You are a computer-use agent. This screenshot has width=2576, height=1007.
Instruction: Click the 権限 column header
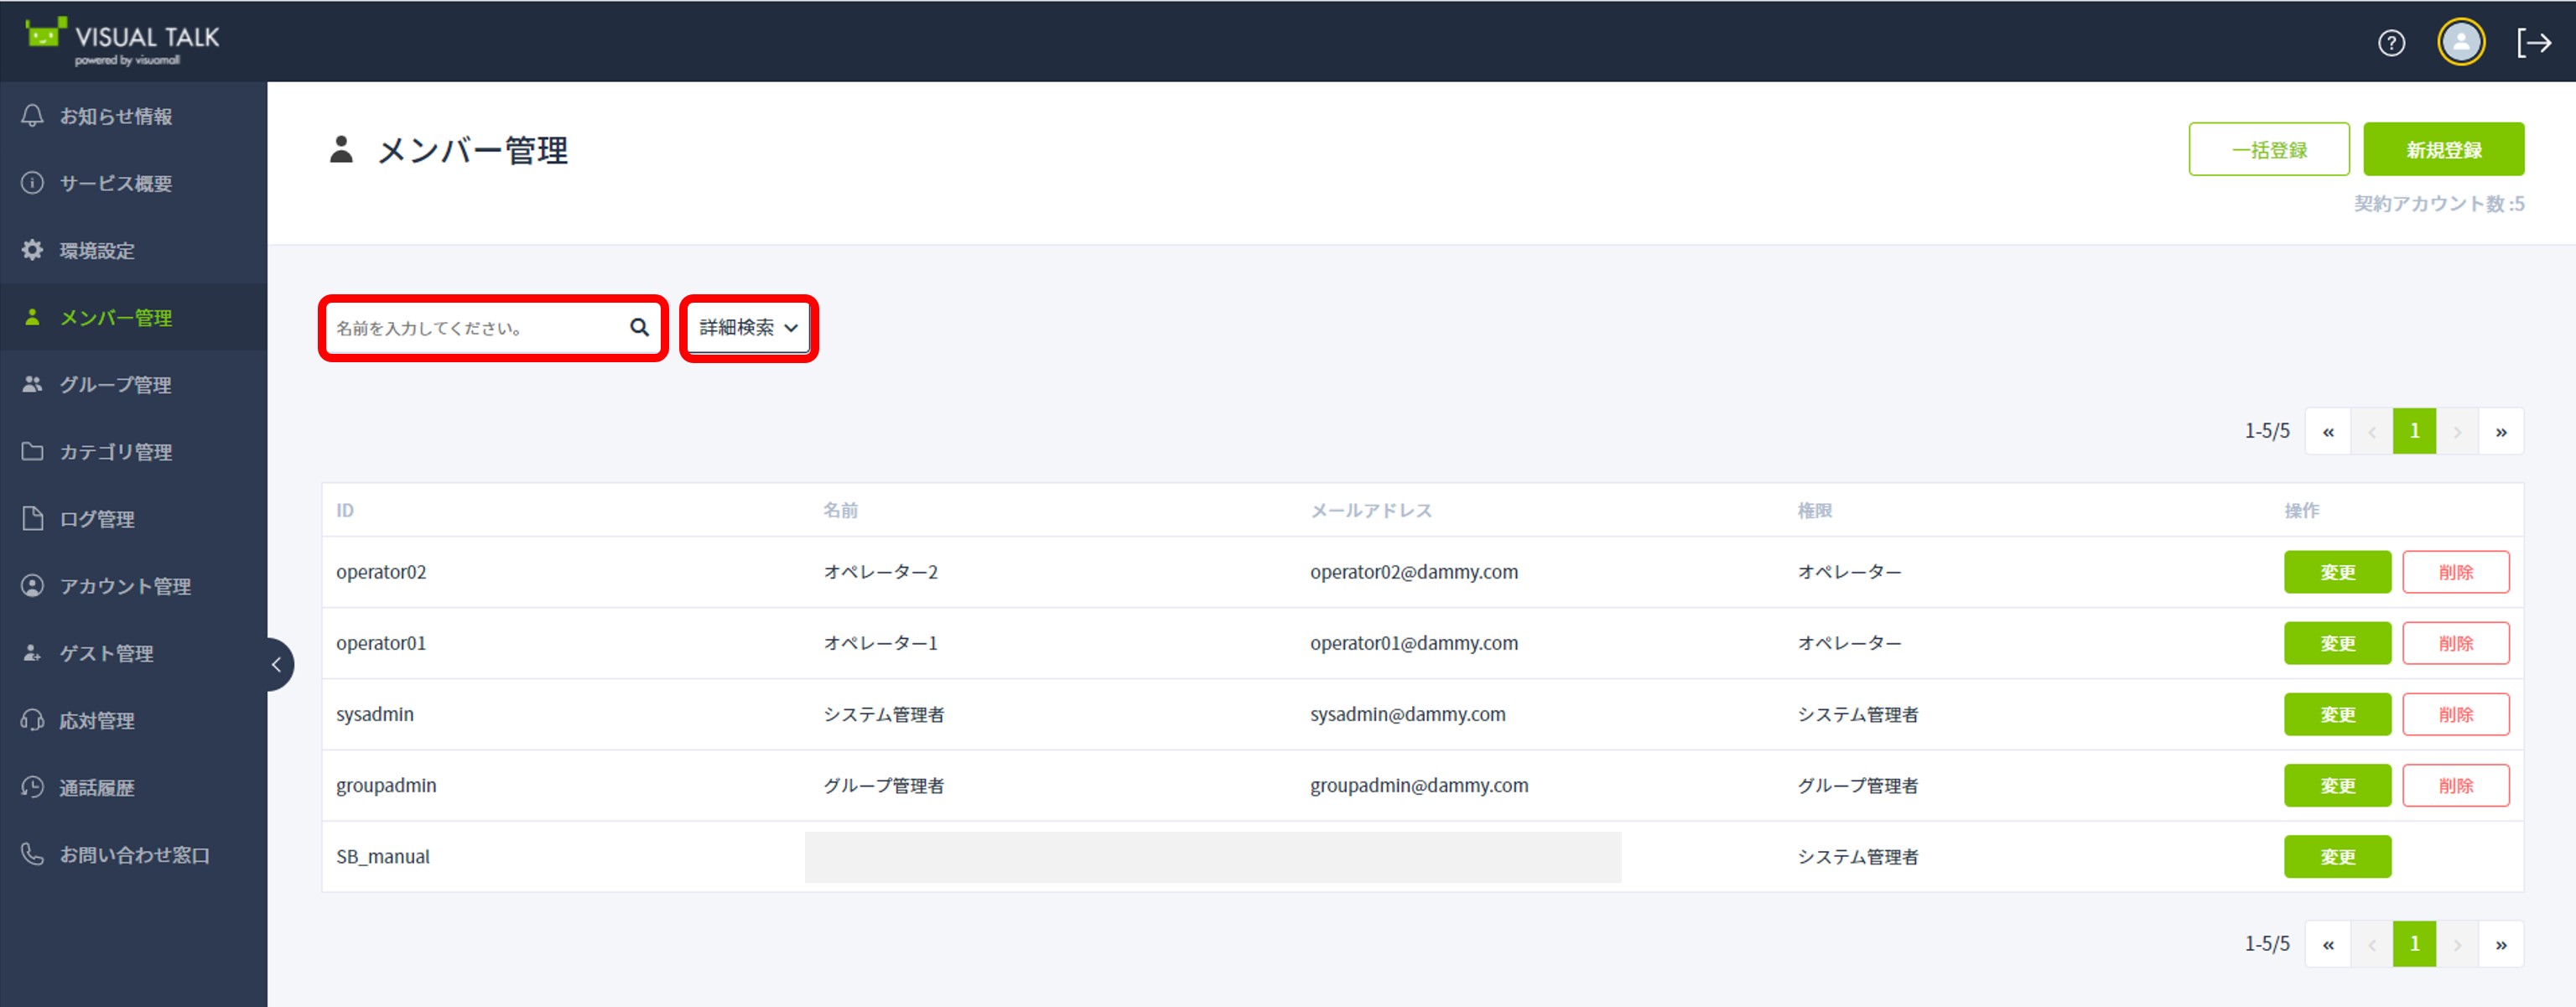coord(1814,510)
